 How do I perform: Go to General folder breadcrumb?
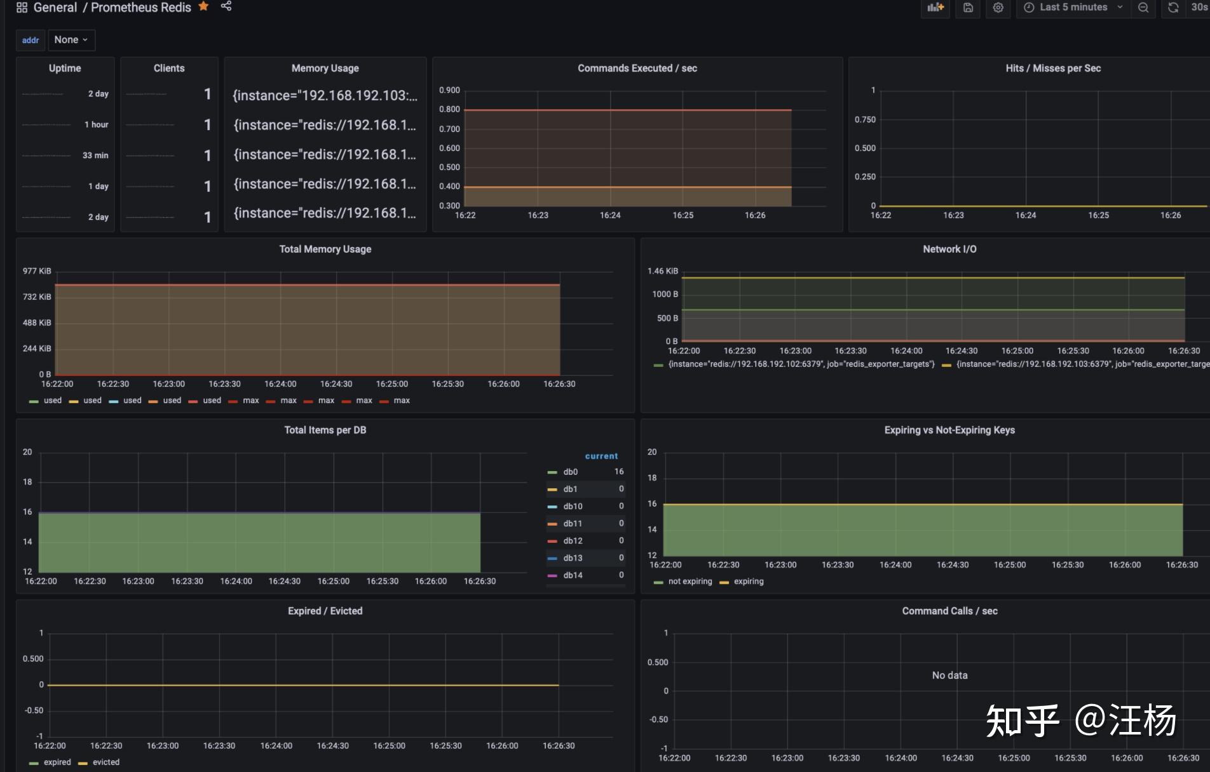[55, 8]
